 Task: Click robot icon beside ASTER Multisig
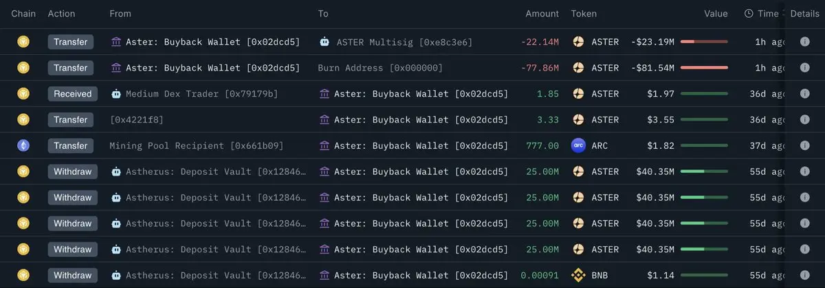pyautogui.click(x=324, y=42)
